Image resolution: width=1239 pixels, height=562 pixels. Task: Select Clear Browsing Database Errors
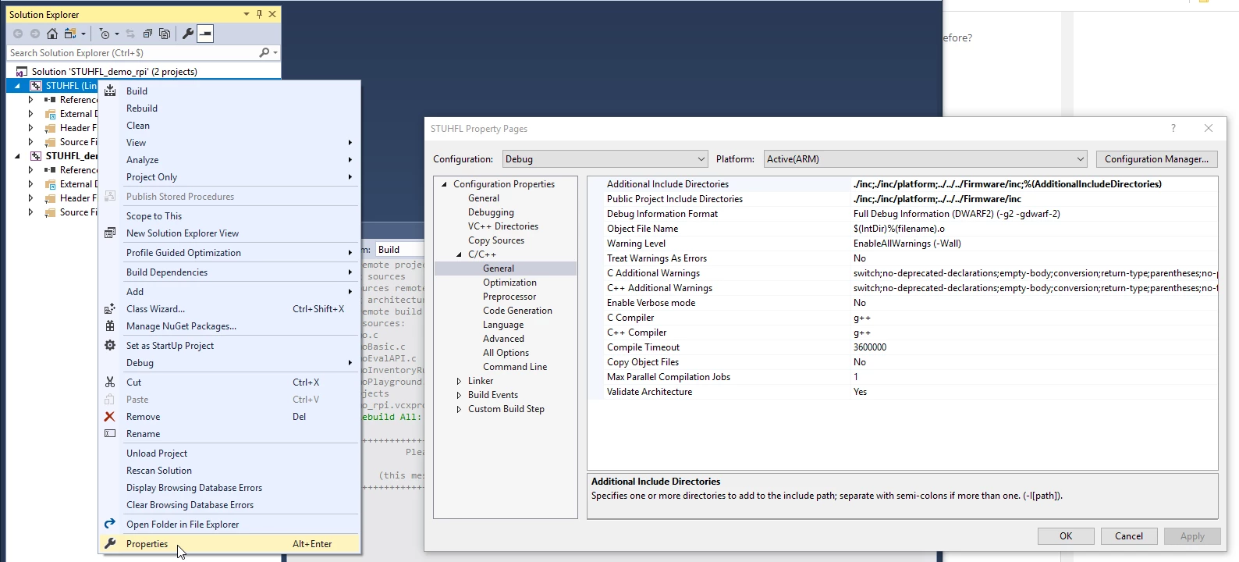coord(229,505)
